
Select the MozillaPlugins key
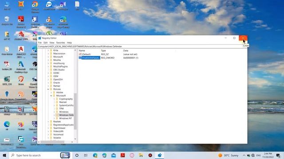click(60, 66)
